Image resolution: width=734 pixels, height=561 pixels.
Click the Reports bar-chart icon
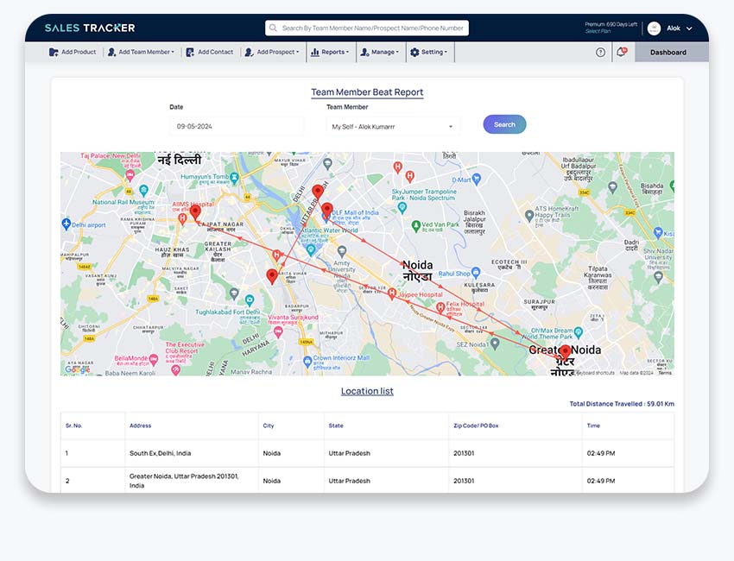tap(313, 52)
